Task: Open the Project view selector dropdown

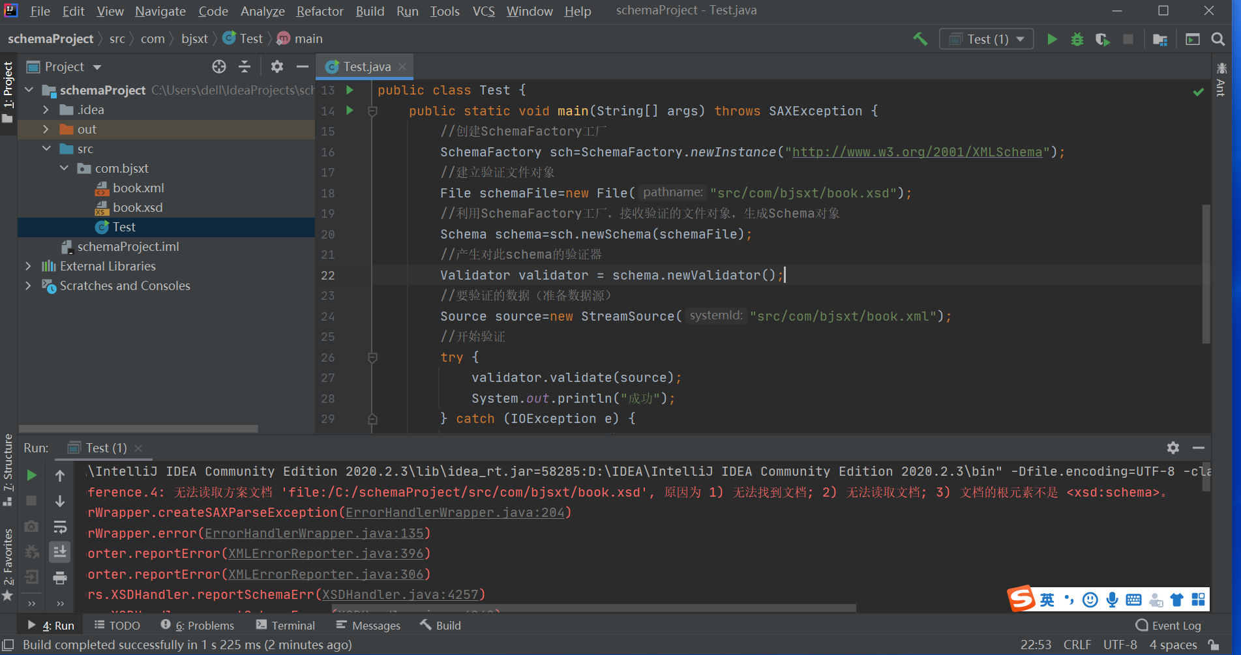Action: point(64,66)
